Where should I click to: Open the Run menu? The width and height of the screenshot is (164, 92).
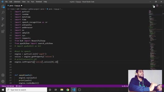pyautogui.click(x=33, y=2)
